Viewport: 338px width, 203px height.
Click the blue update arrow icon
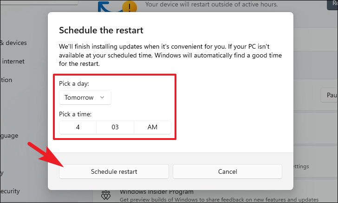(106, 6)
